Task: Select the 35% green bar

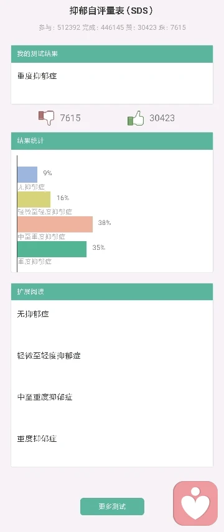Action: click(x=52, y=249)
